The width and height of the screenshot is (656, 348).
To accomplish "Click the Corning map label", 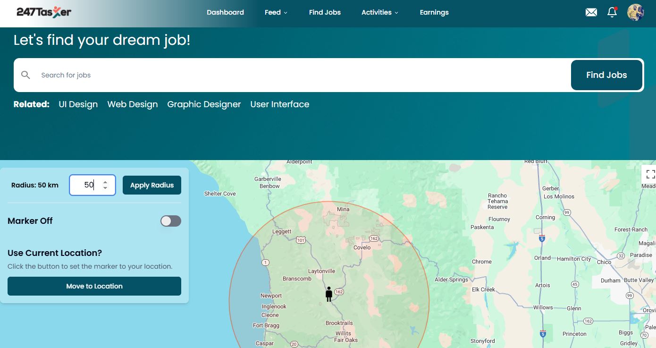I will pos(545,217).
